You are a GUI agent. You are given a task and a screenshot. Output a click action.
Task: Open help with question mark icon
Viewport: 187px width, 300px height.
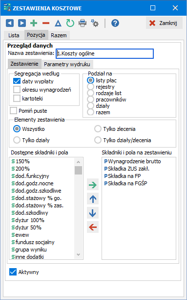[115, 23]
